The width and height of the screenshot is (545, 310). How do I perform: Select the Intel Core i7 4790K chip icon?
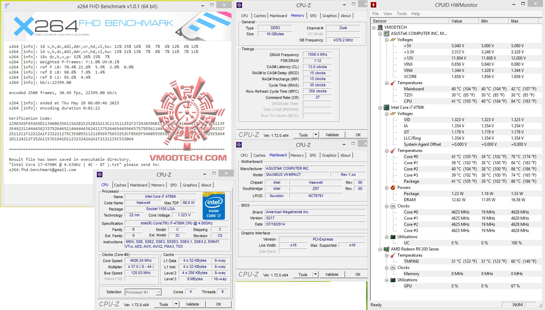tap(386, 107)
